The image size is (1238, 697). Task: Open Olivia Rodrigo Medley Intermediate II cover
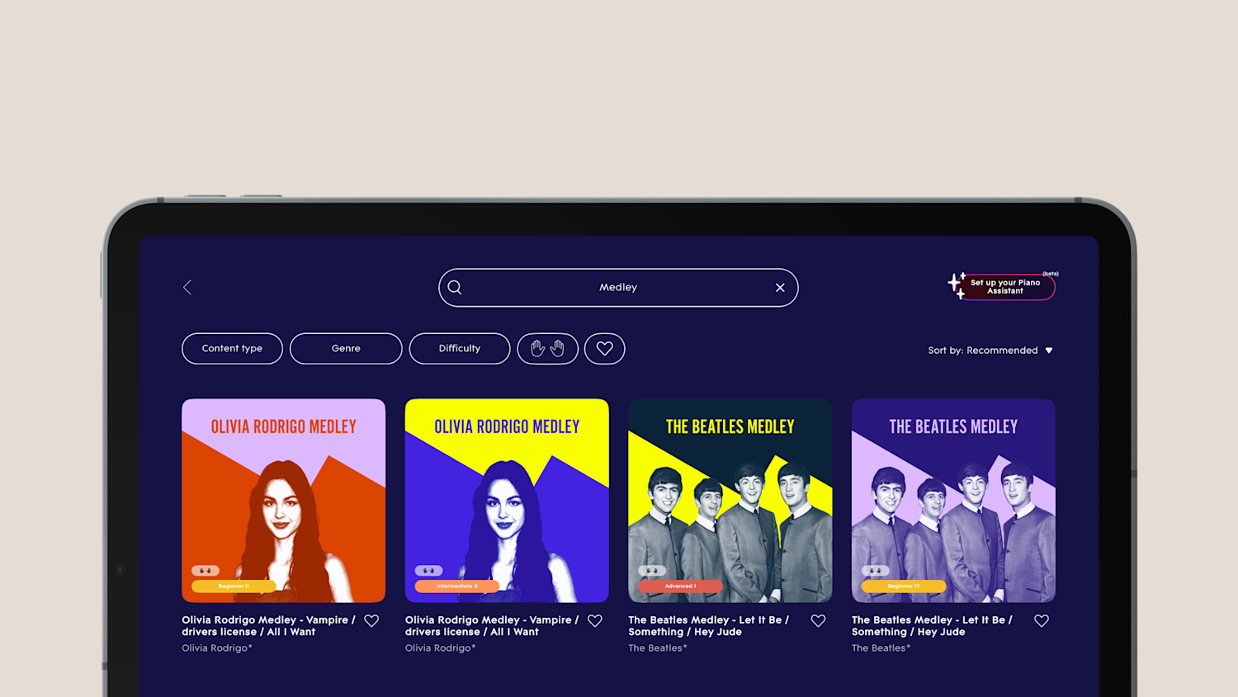507,501
